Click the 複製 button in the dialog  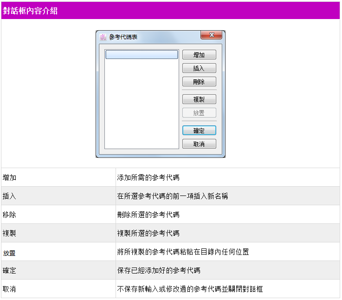pos(199,99)
